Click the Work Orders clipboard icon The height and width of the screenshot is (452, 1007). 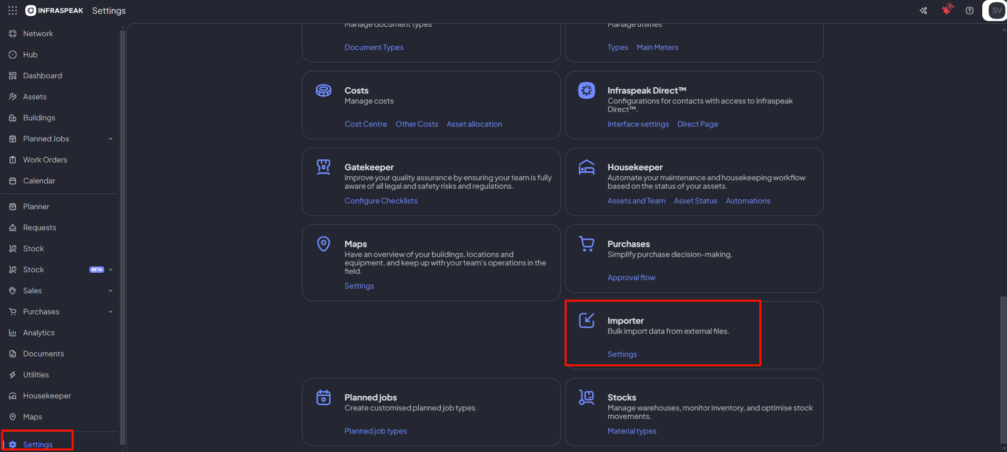point(13,160)
